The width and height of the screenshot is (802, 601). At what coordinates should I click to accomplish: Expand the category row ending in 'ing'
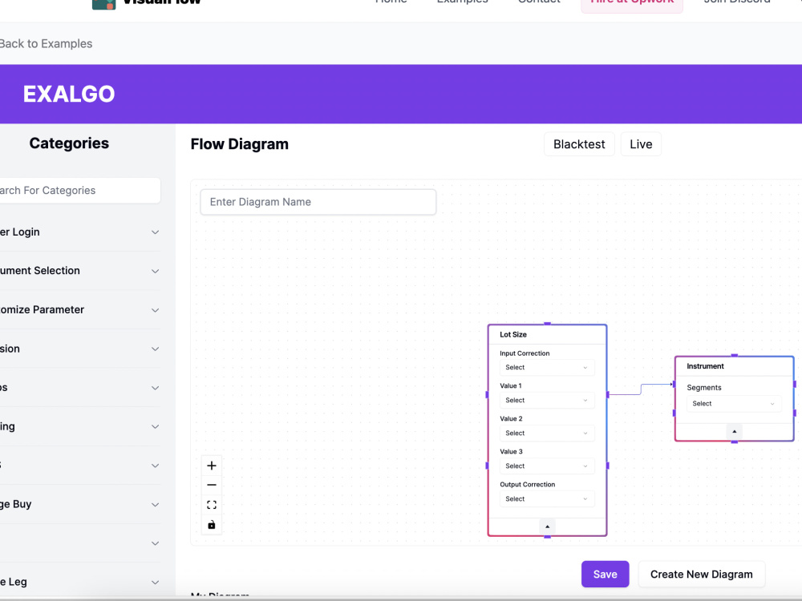(79, 427)
